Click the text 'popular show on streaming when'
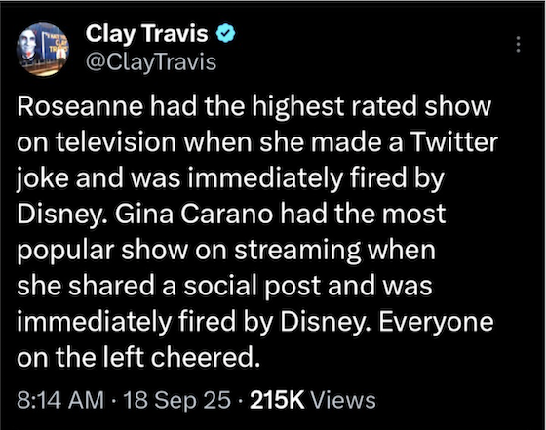This screenshot has height=430, width=546. coord(226,250)
